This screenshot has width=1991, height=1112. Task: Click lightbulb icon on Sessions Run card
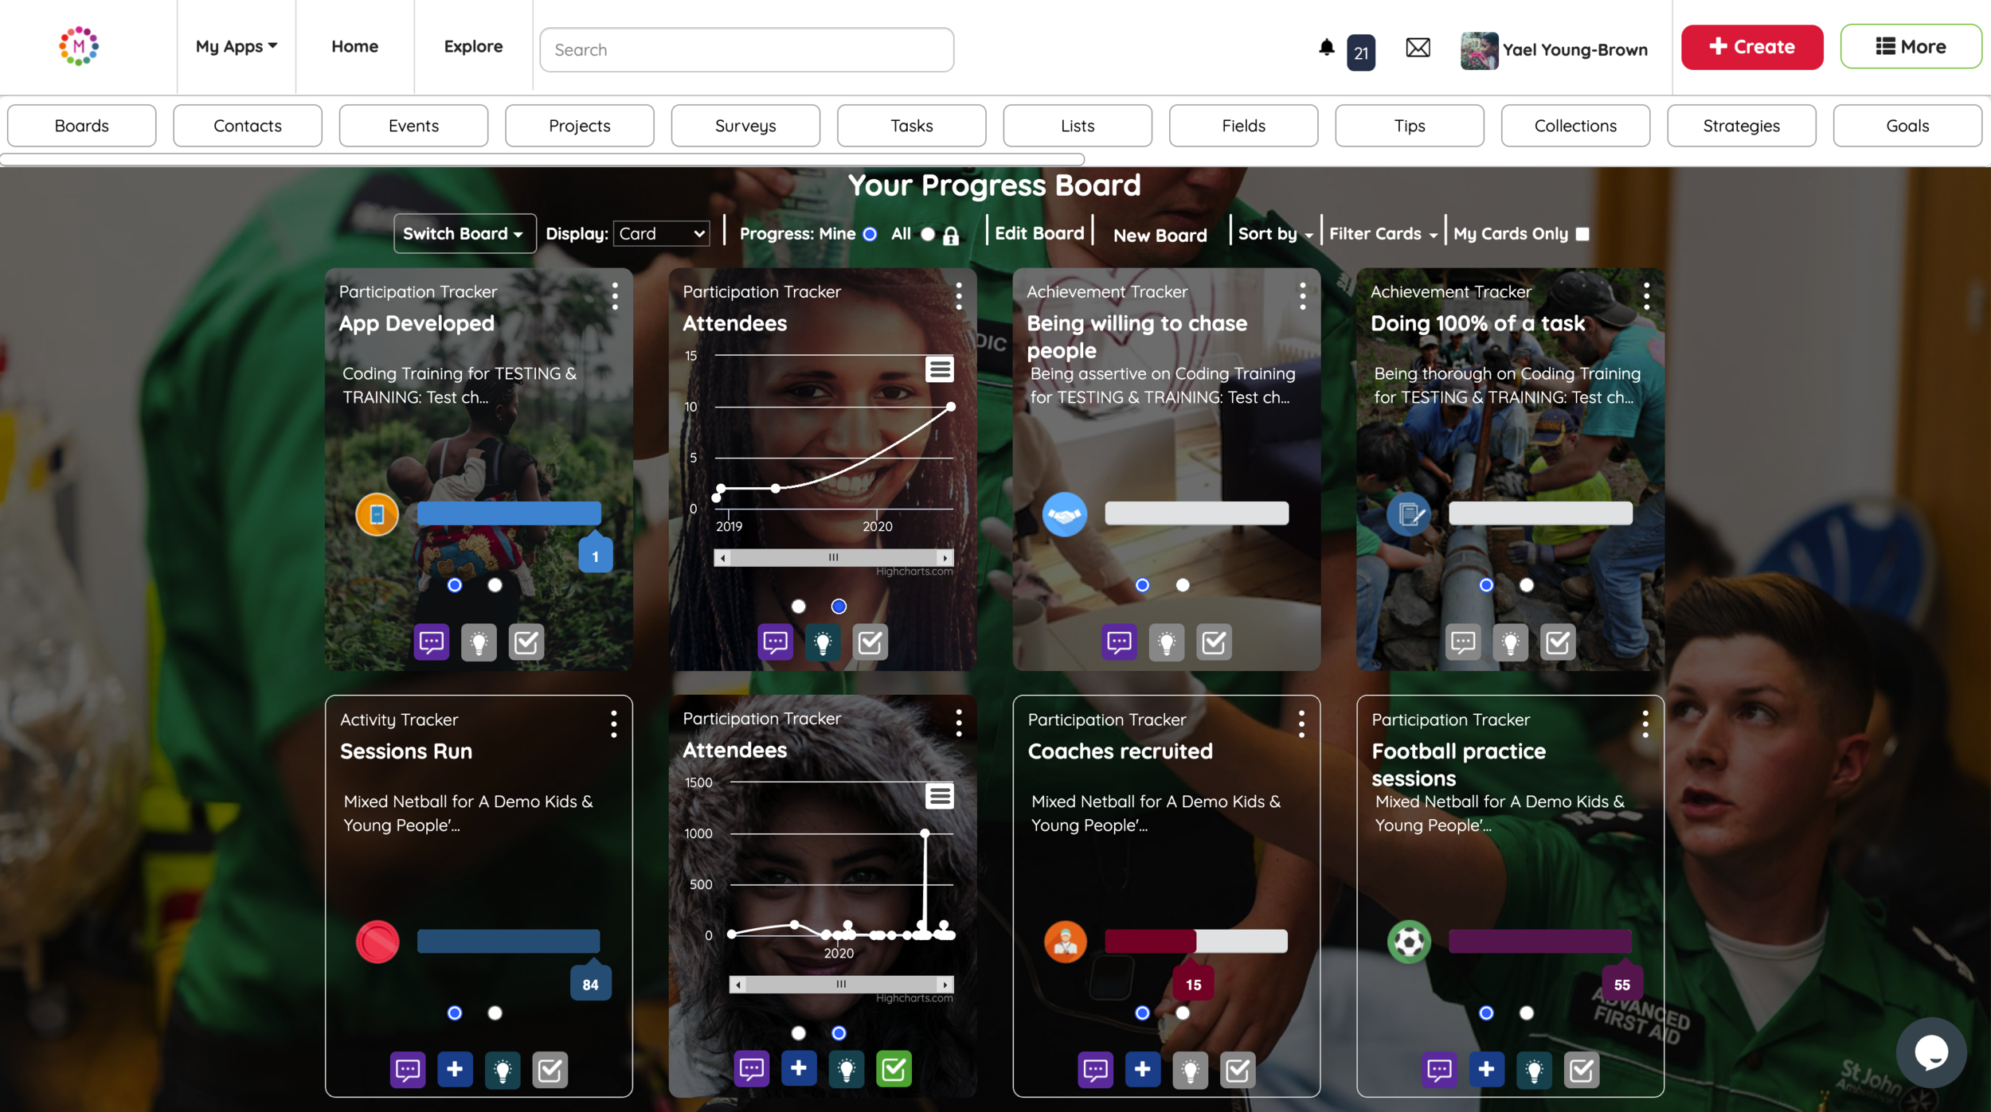(502, 1069)
